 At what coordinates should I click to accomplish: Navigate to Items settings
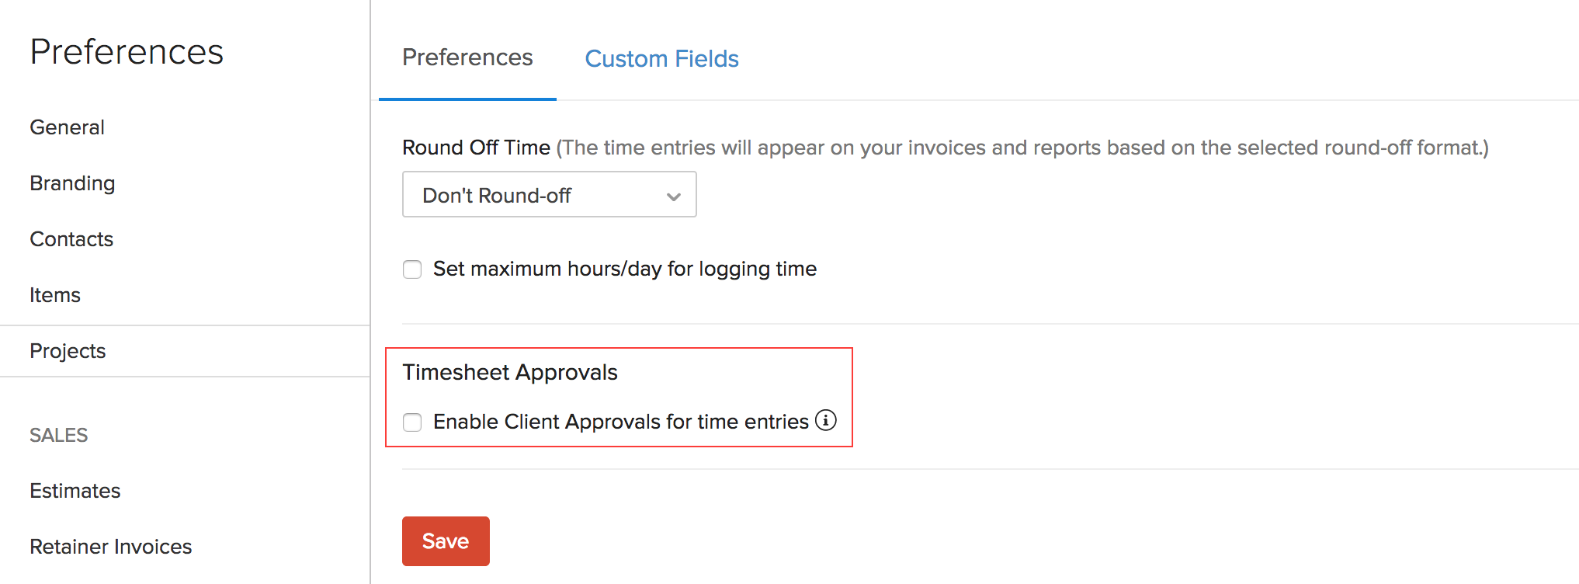(54, 295)
